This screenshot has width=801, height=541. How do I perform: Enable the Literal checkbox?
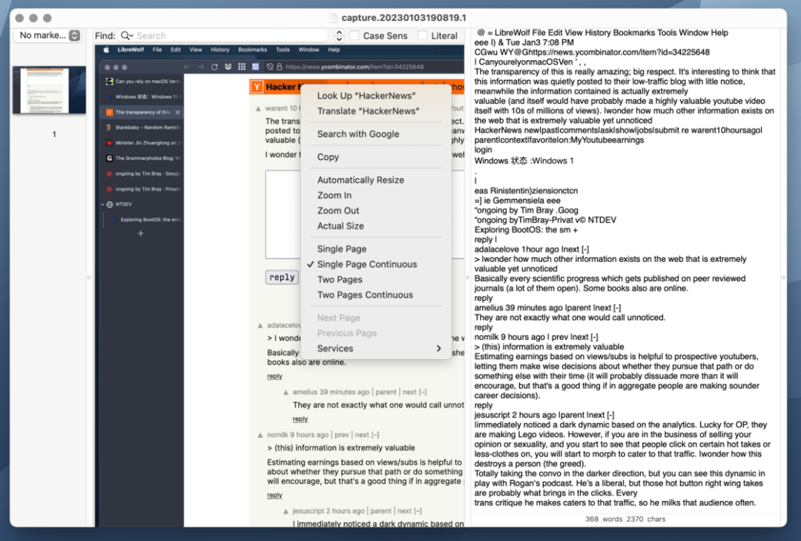422,36
